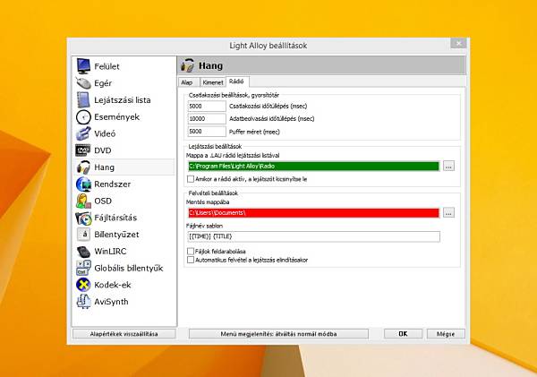Viewport: 537px width, 377px height.
Task: Open the Videó settings icon
Action: (x=83, y=133)
